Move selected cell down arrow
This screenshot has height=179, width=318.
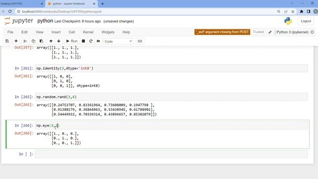(59, 41)
